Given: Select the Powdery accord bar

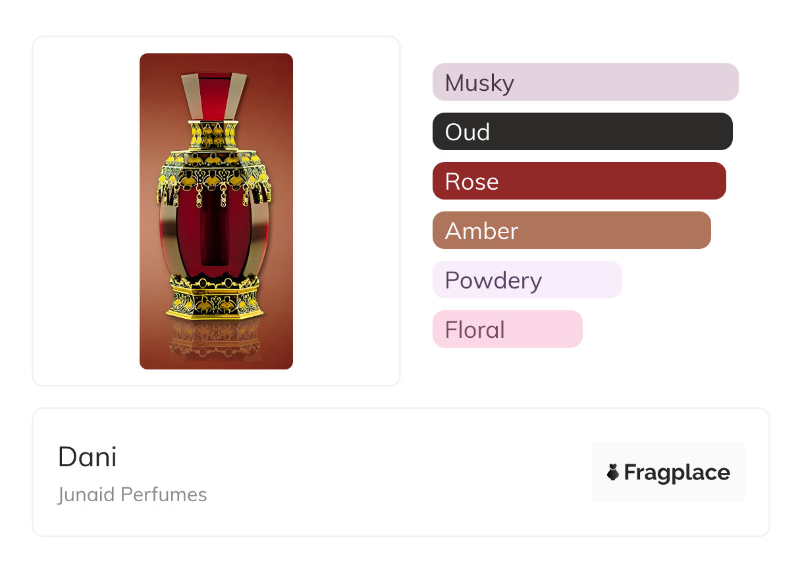Looking at the screenshot, I should pos(527,280).
